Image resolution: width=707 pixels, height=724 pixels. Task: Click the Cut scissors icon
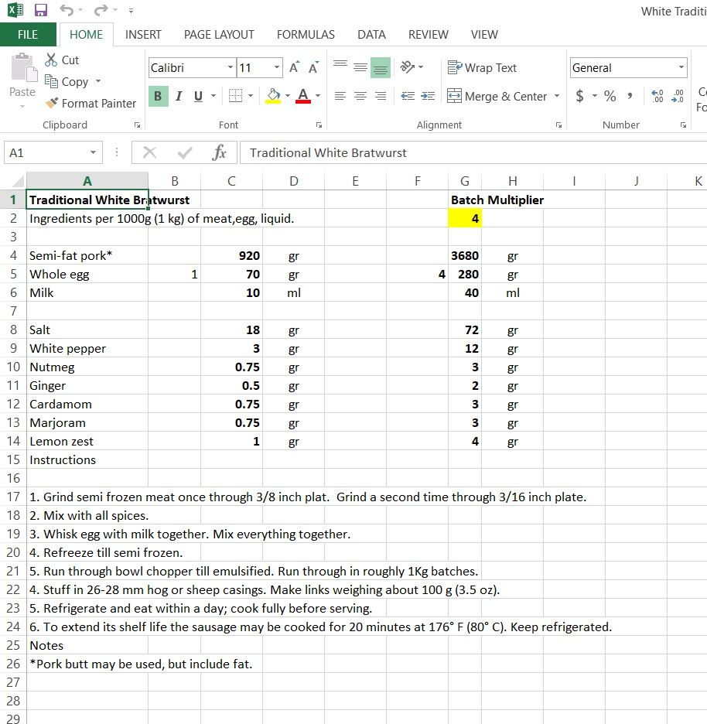(50, 60)
